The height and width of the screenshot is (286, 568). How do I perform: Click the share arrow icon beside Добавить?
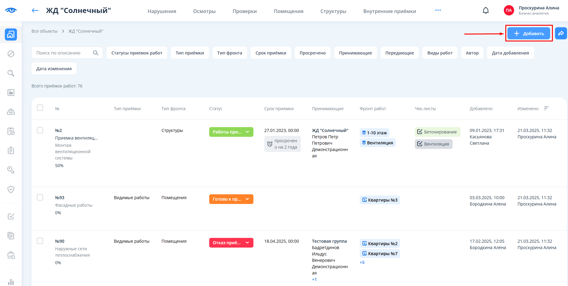point(561,33)
